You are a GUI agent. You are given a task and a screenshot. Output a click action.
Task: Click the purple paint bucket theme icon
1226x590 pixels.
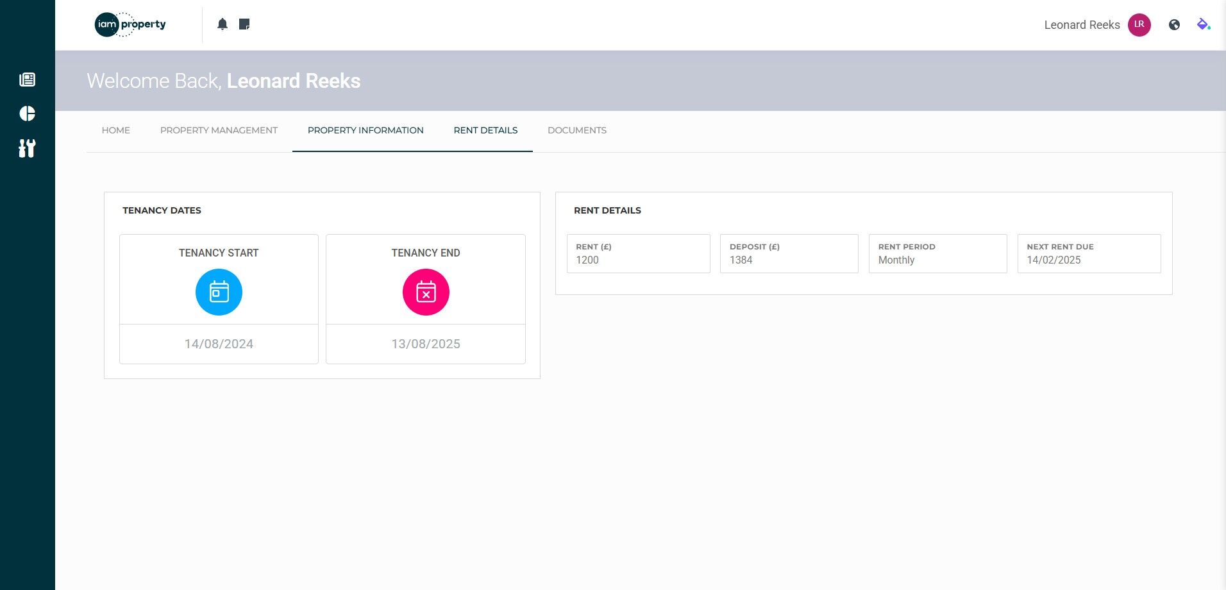(x=1204, y=24)
